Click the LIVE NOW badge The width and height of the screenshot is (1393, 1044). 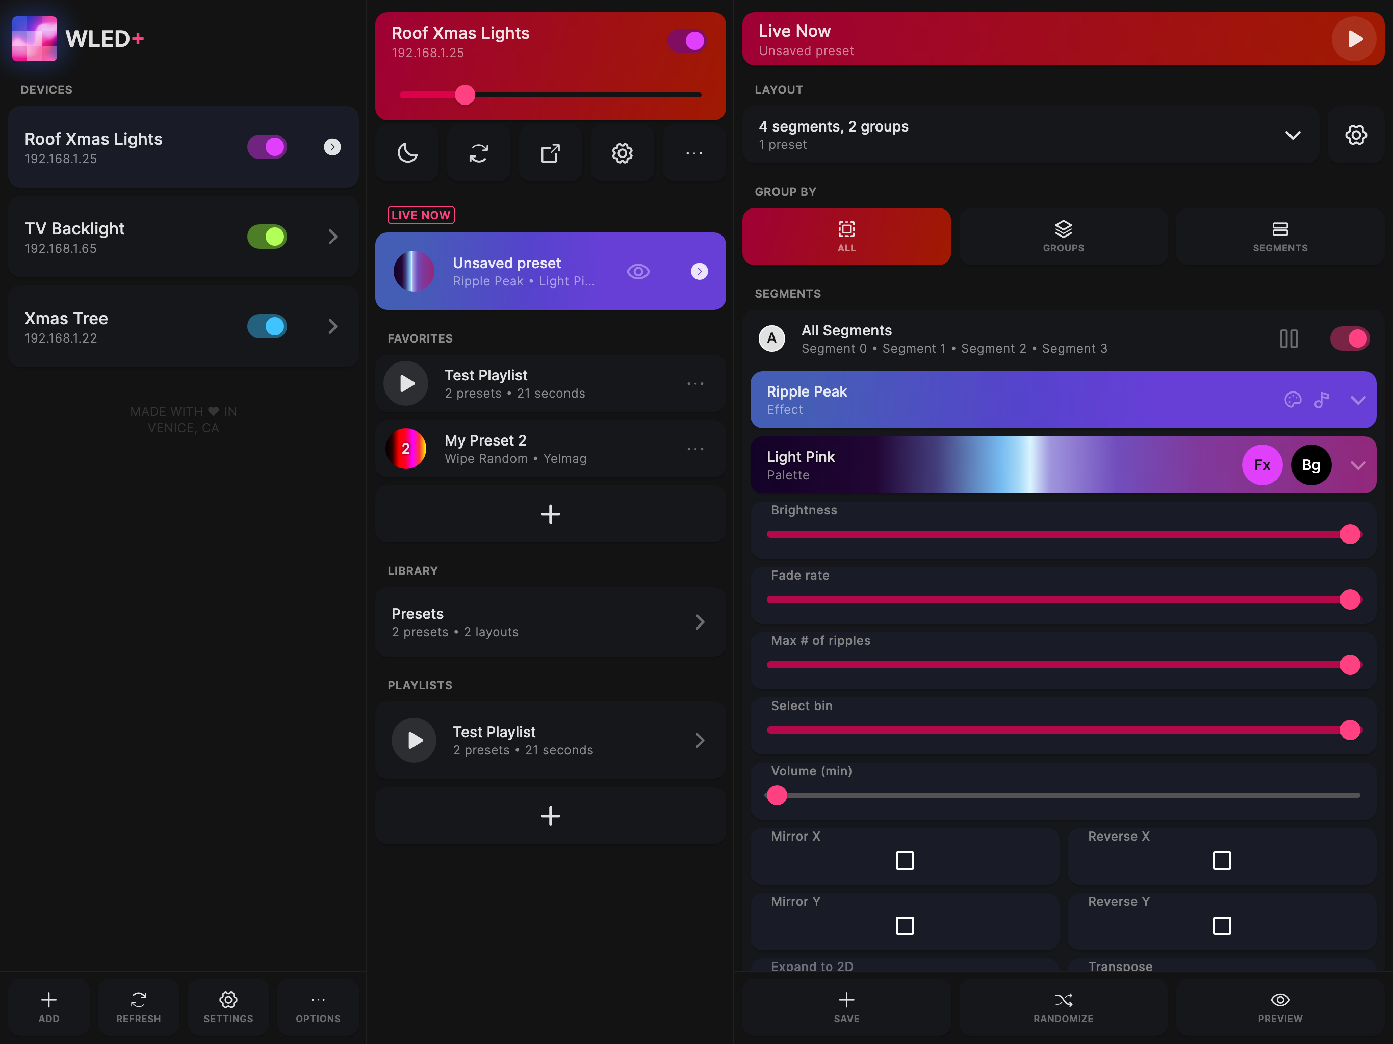(x=421, y=215)
